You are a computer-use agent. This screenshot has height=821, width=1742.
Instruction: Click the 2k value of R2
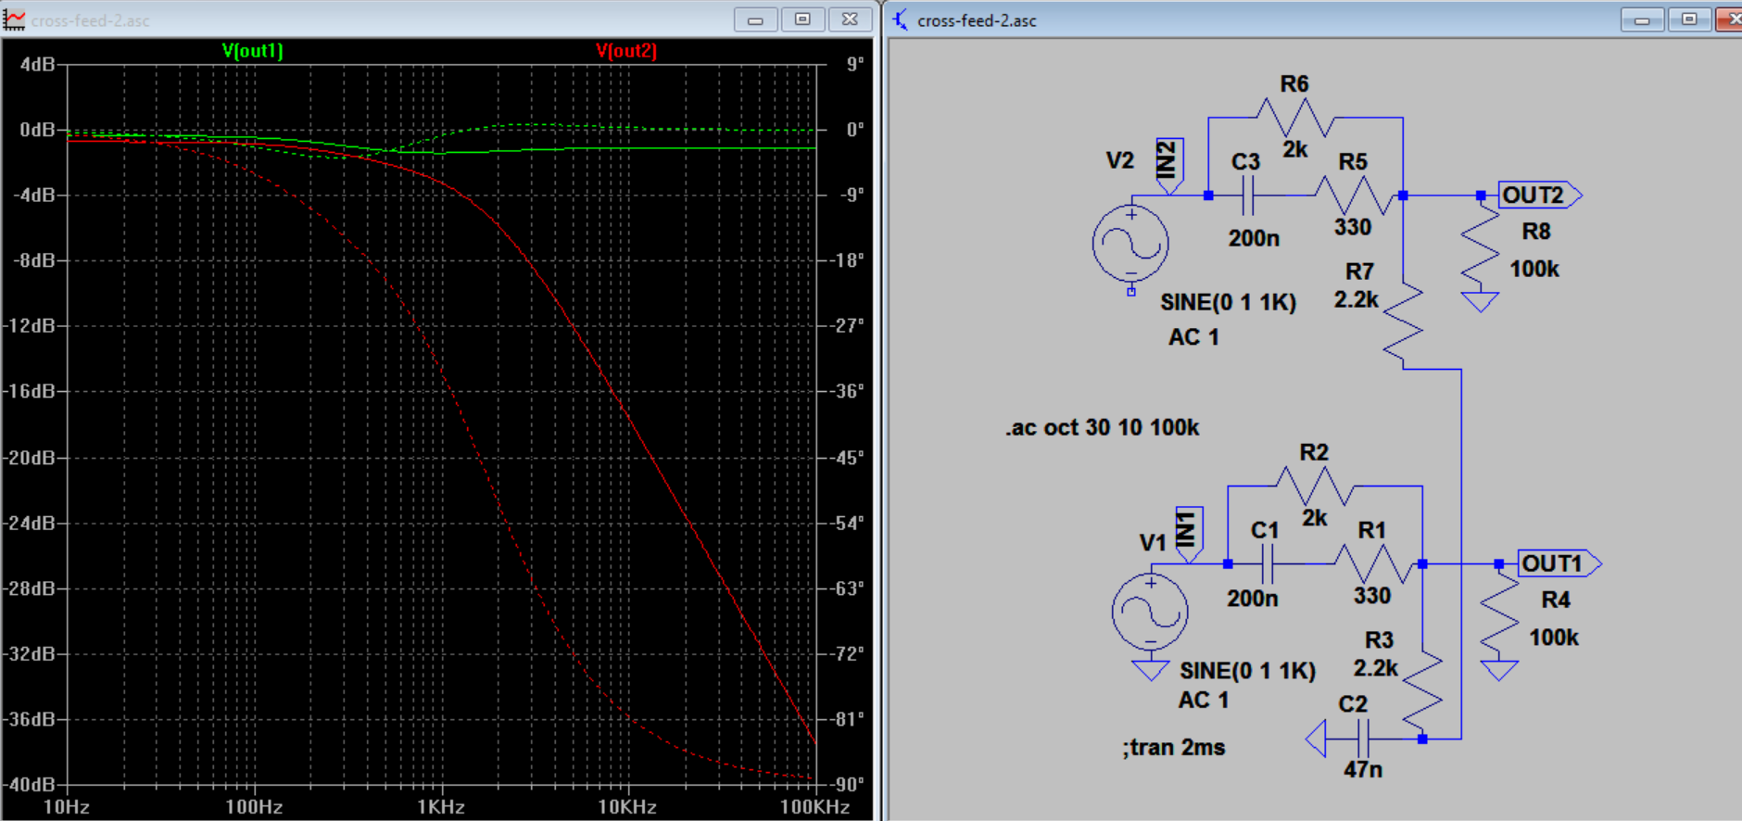tap(1315, 518)
